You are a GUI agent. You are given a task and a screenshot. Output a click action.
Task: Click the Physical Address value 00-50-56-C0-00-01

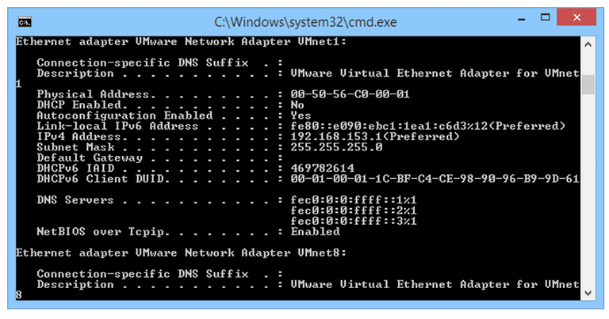(350, 94)
